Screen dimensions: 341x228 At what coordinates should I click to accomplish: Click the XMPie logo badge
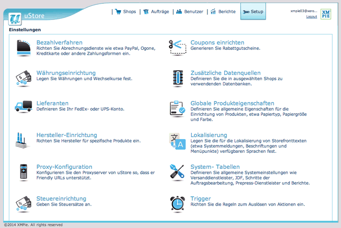tap(326, 14)
